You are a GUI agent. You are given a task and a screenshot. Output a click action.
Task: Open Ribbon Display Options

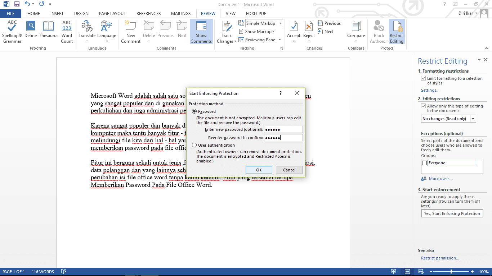click(x=455, y=4)
